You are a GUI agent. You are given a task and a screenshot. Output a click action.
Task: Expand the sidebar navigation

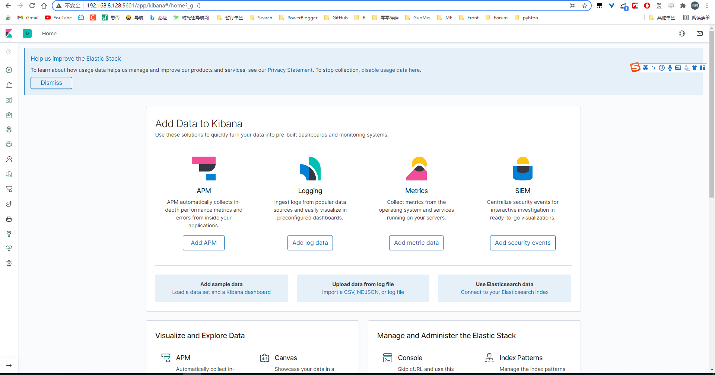pyautogui.click(x=9, y=365)
